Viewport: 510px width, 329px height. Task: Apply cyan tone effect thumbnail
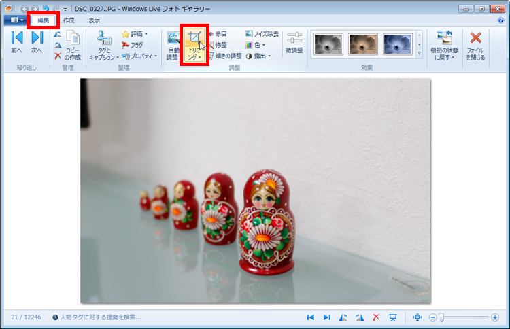click(398, 44)
